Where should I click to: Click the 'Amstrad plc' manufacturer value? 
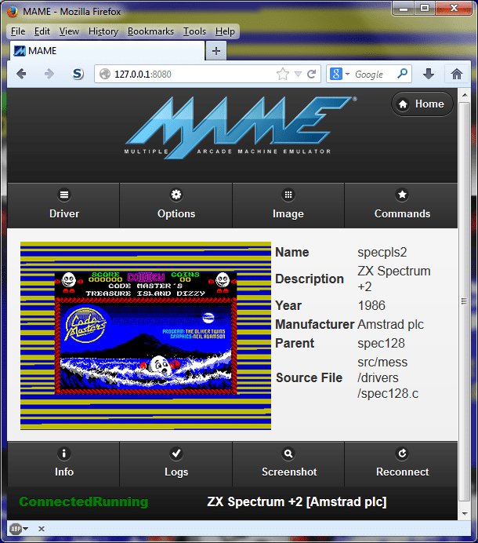pyautogui.click(x=390, y=325)
